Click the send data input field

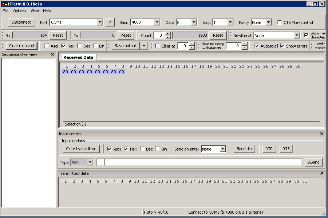click(199, 162)
